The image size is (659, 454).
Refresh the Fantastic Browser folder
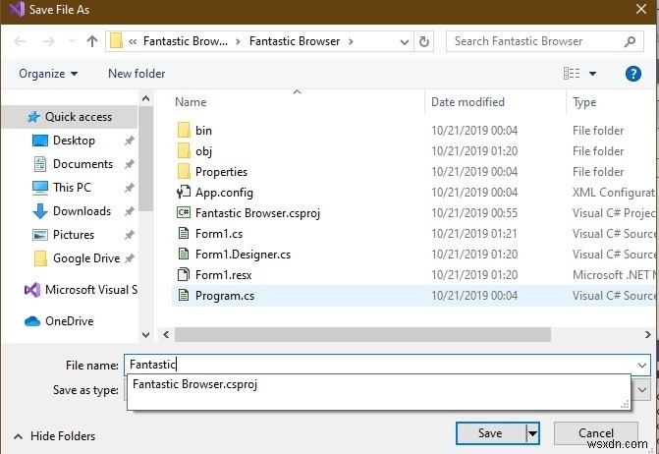(x=424, y=41)
